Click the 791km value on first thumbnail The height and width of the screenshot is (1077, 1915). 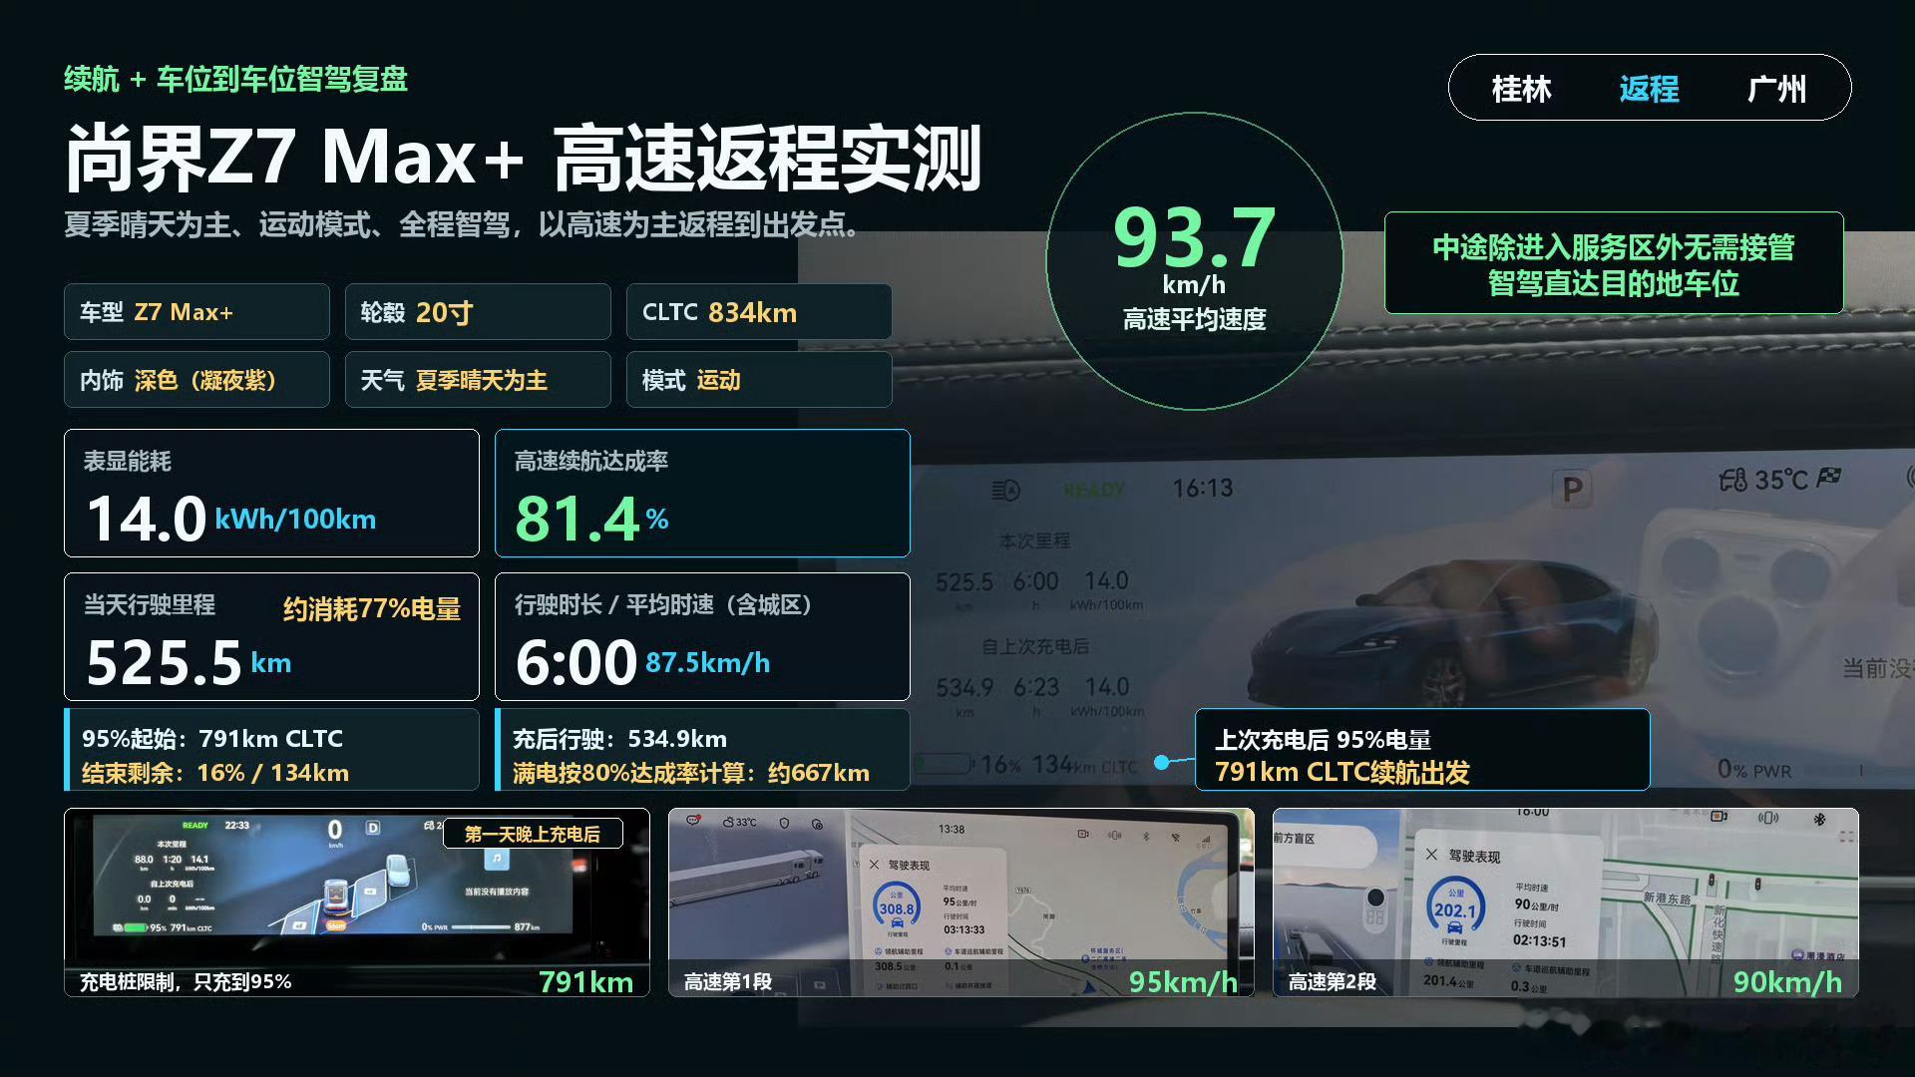(586, 982)
